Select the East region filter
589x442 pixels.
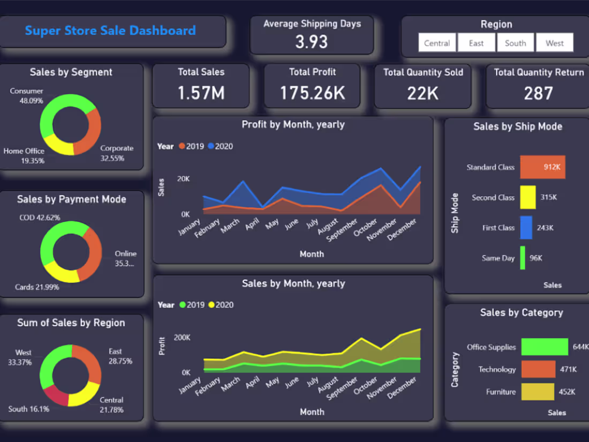click(476, 43)
